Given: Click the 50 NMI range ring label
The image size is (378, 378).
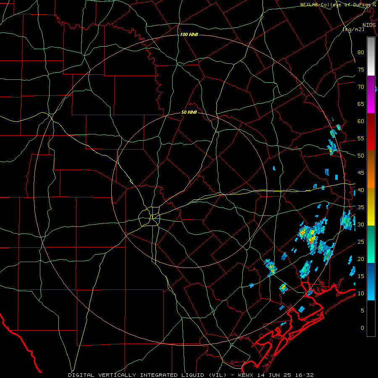Looking at the screenshot, I should 189,112.
